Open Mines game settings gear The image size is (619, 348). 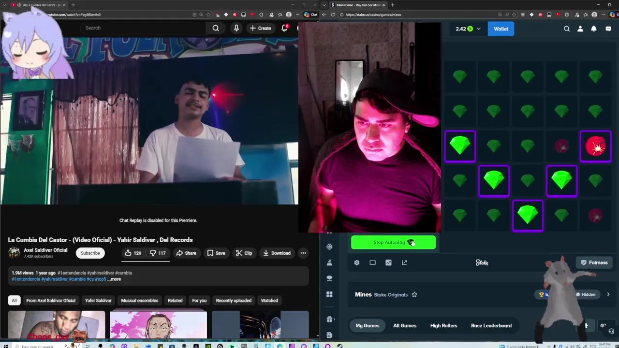point(357,262)
